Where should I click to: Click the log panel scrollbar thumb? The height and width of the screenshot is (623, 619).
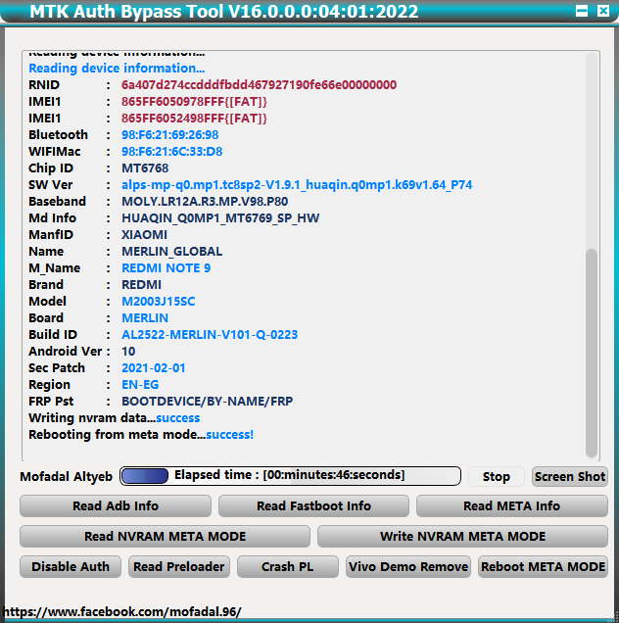pos(592,353)
